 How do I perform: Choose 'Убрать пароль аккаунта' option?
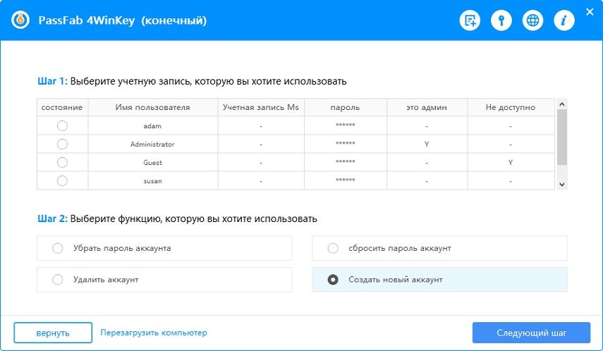(164, 248)
